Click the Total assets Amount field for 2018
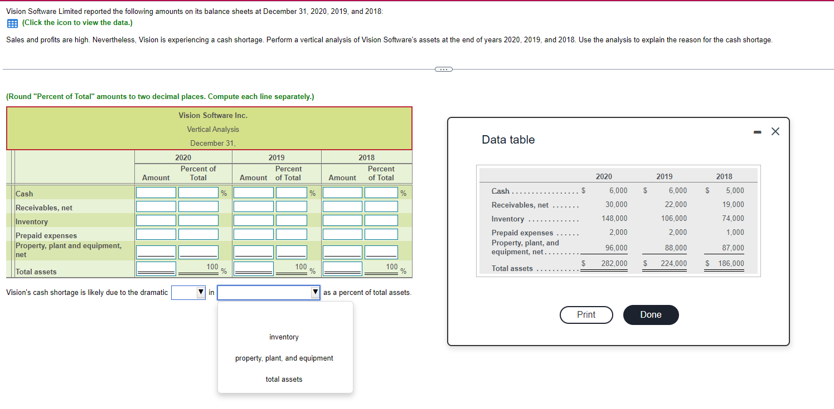The height and width of the screenshot is (409, 834). pyautogui.click(x=342, y=269)
